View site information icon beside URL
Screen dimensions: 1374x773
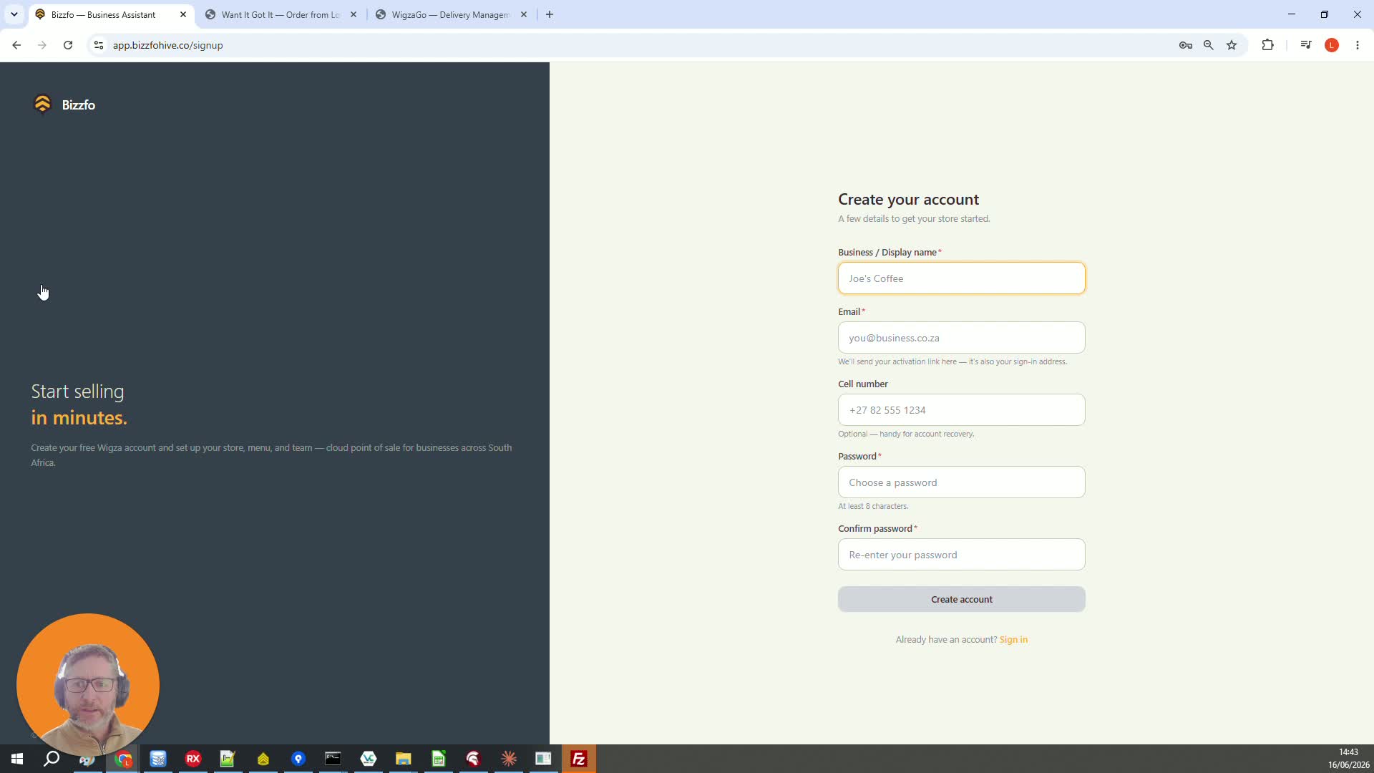coord(99,45)
